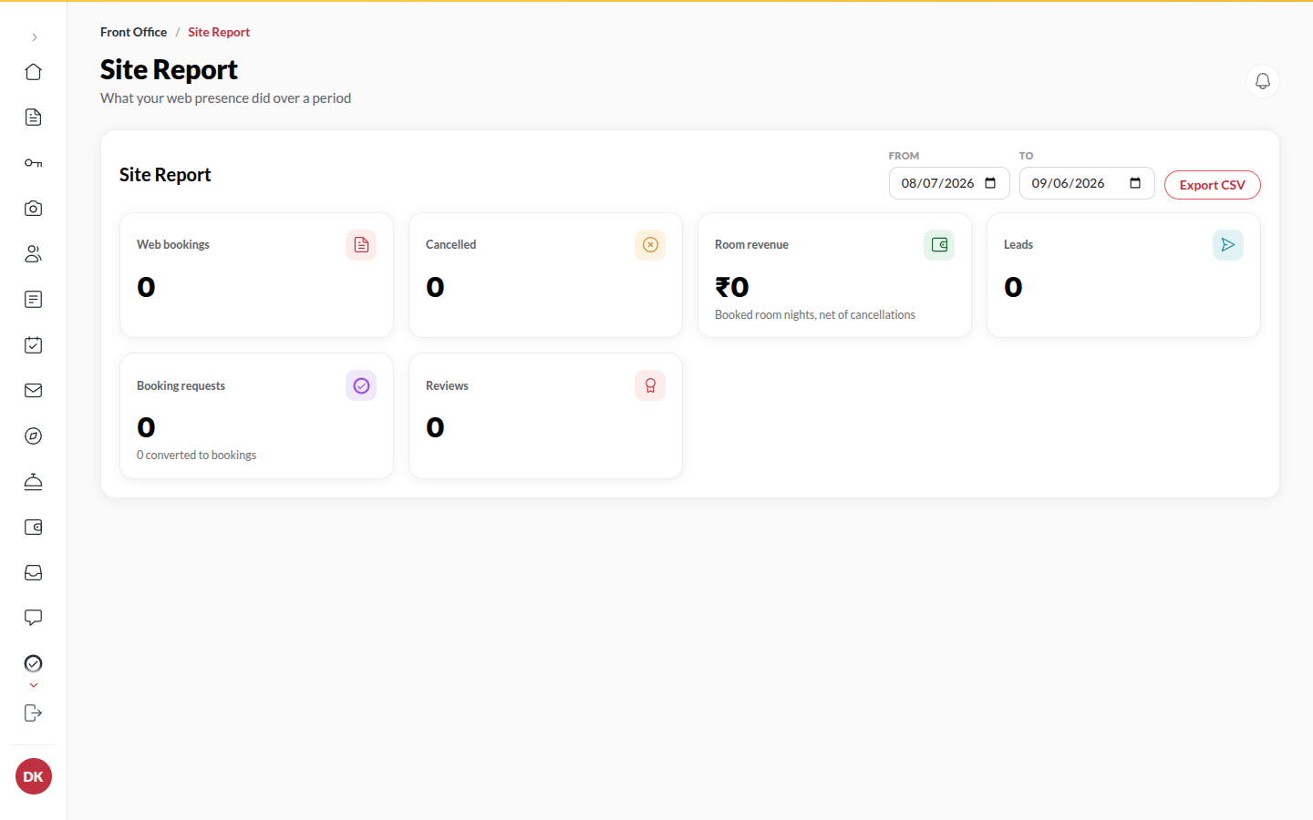Select the compass icon in the sidebar
The image size is (1313, 820).
click(34, 436)
